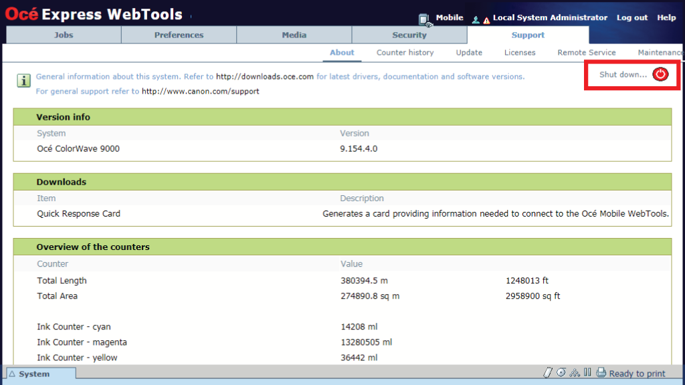This screenshot has height=385, width=685.
Task: Select the About sub-tab
Action: pos(342,52)
